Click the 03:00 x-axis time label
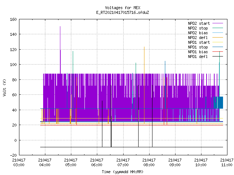Image resolution: width=234 pixels, height=175 pixels. 19,165
